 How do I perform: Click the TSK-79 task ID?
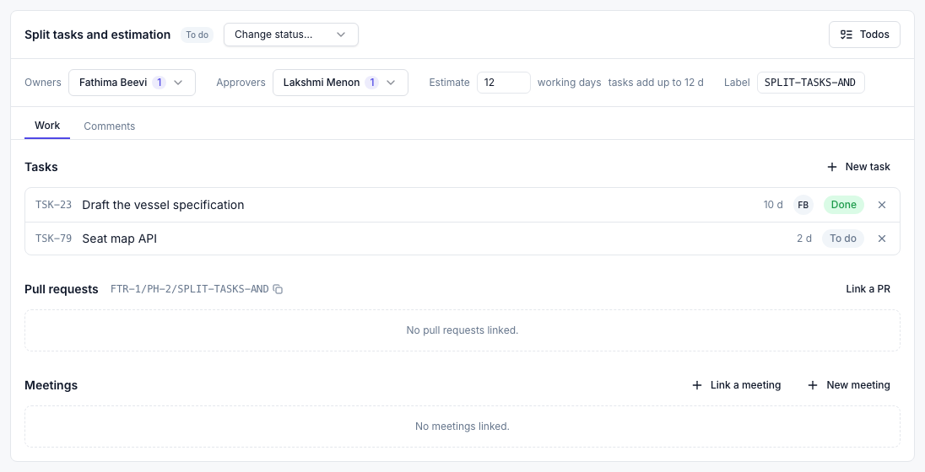(x=54, y=239)
